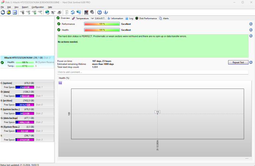The image size is (255, 166).
Task: Click the 17 °C temperature bar
Action: (25, 66)
